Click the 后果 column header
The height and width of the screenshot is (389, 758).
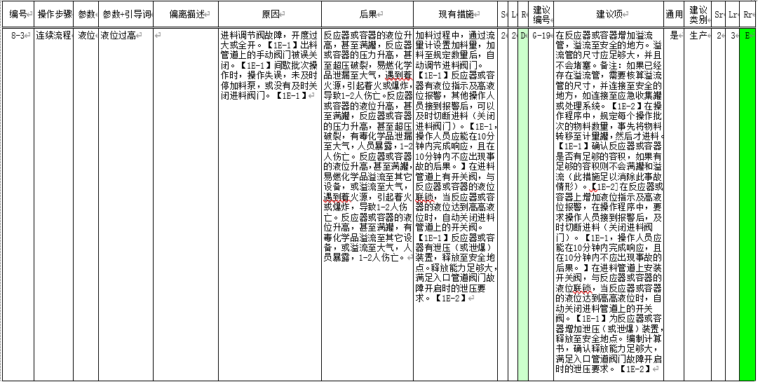[367, 15]
